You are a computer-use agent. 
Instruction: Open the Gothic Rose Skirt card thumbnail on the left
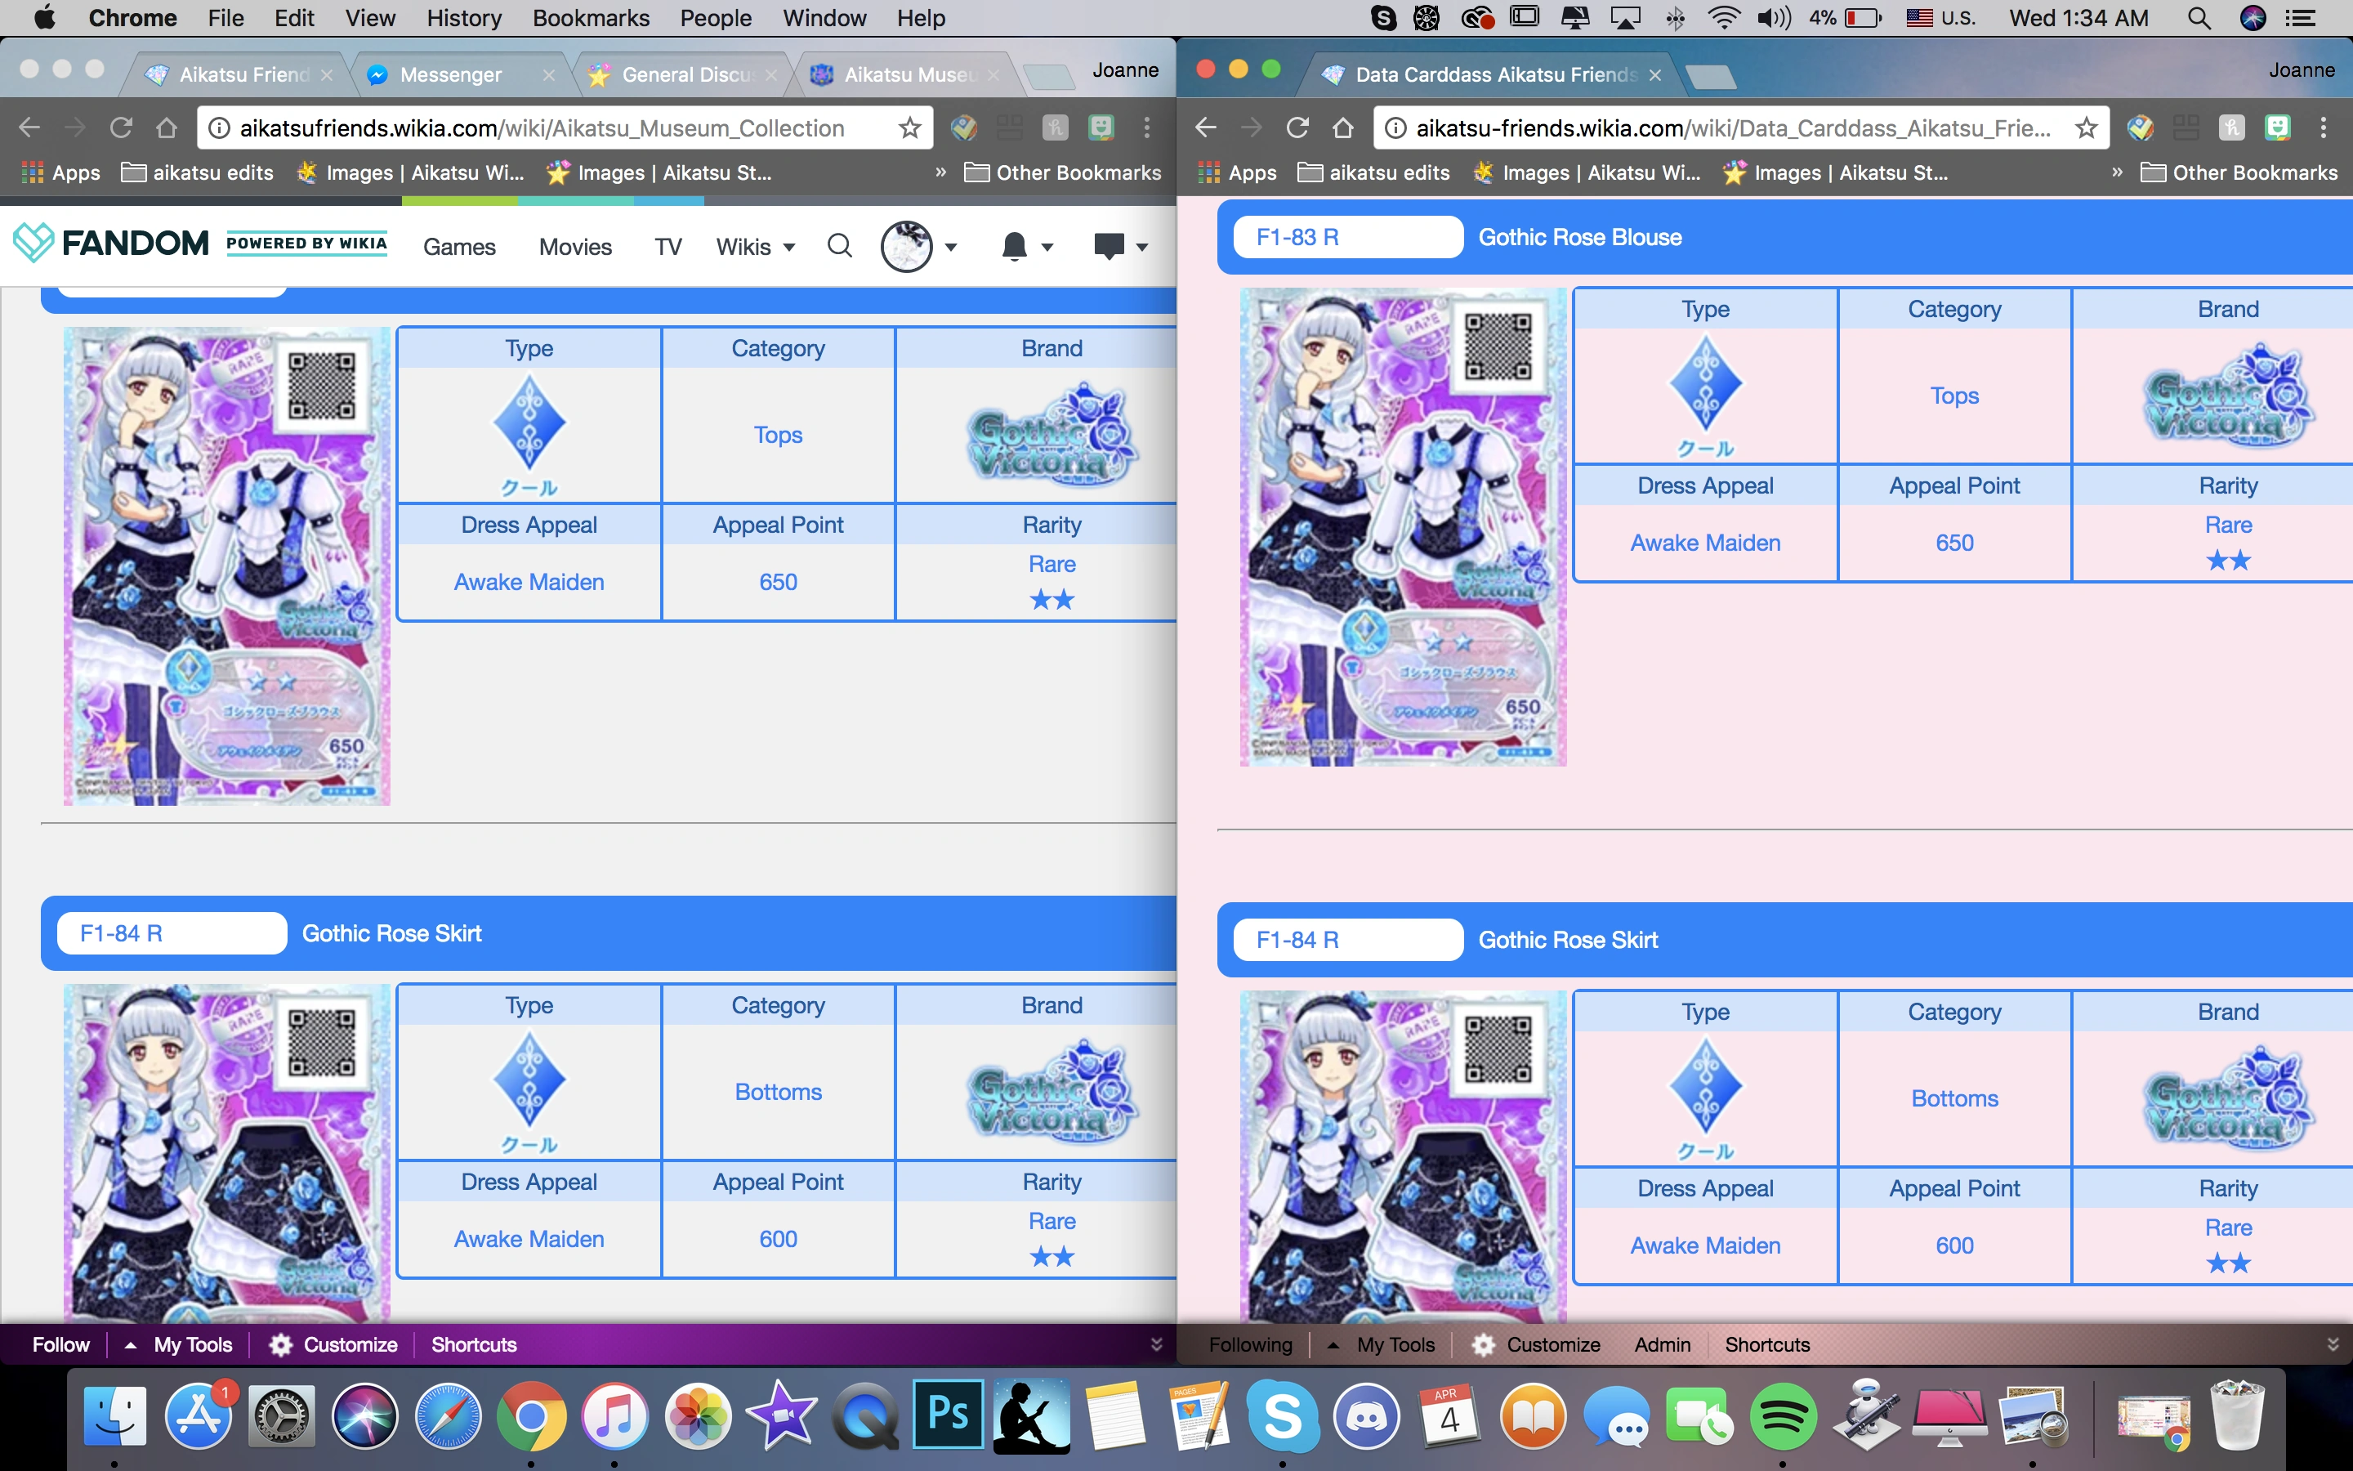tap(226, 1153)
